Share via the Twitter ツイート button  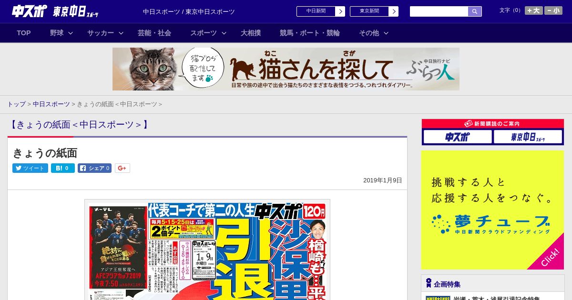point(30,168)
